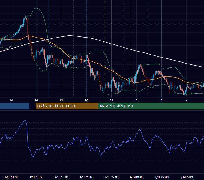Click the '18' hour label on chart axis
The height and width of the screenshot is (180, 204).
coord(61,100)
